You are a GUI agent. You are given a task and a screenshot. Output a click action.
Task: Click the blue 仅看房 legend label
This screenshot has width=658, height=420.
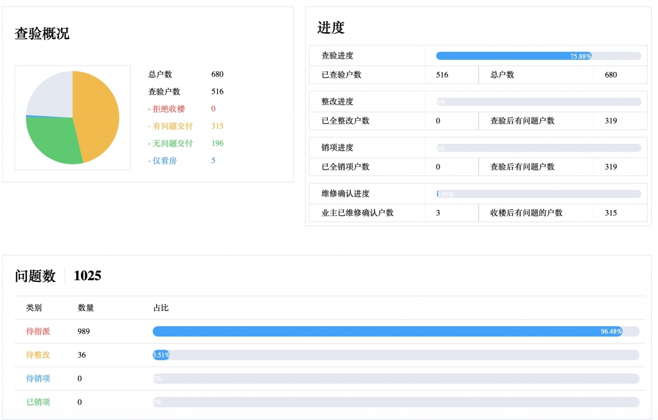(163, 161)
